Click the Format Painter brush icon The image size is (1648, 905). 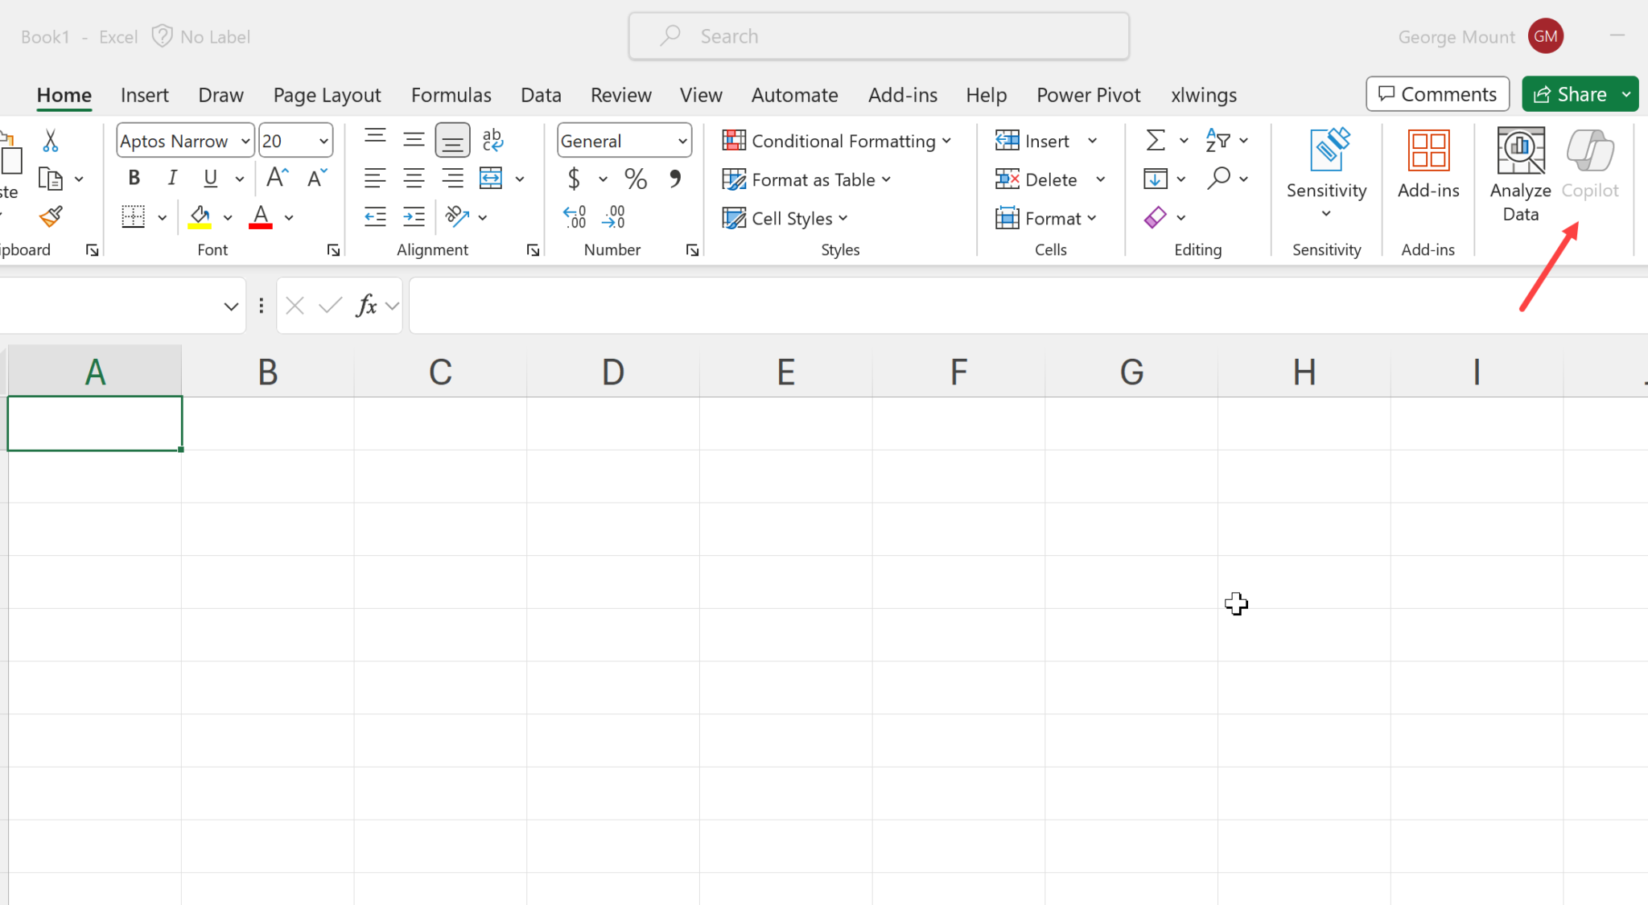pyautogui.click(x=51, y=216)
